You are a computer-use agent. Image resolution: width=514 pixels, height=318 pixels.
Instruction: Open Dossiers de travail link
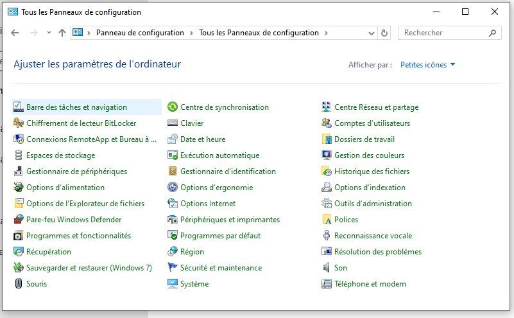(x=364, y=139)
